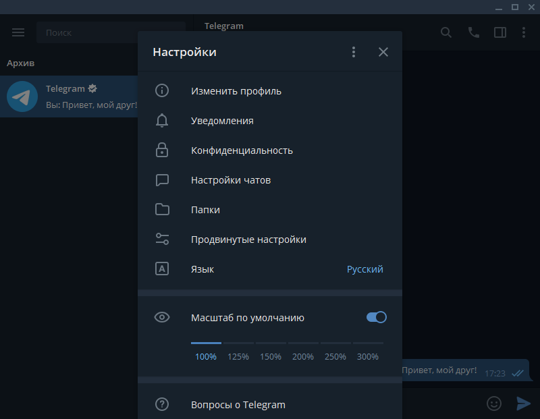Screen dimensions: 540x419
Task: Click the info icon beside Изменить профиль
Action: tap(162, 90)
